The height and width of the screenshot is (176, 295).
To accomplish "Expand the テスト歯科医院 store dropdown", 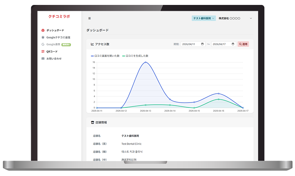I will coord(204,18).
